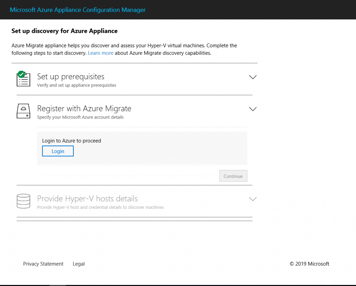Screen dimensions: 356x286
Task: Click Microsoft Azure Appliance Configuration Manager title
Action: click(78, 10)
